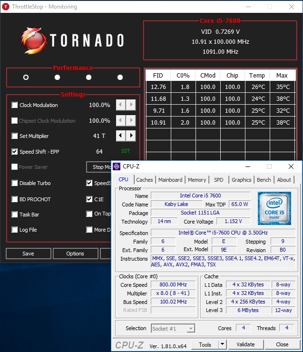Screen dimensions: 303x352
Task: Click the green SST indicator
Action: (126, 151)
